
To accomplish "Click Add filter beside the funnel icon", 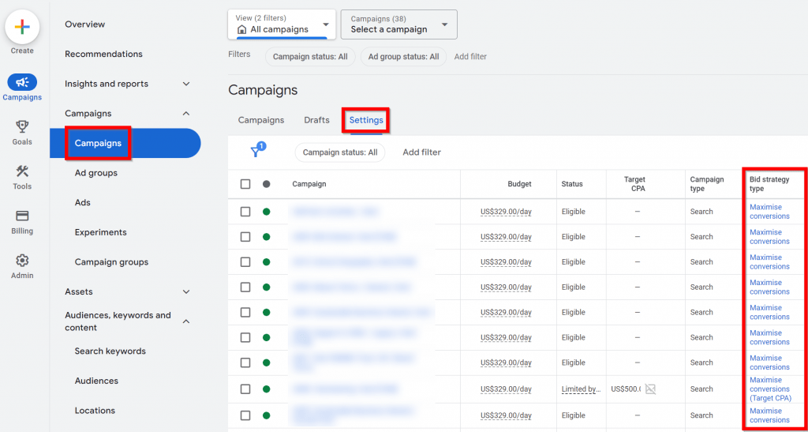I will tap(421, 152).
